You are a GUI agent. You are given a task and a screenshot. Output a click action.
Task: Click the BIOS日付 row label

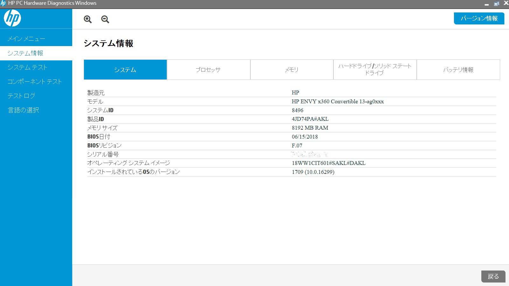99,137
